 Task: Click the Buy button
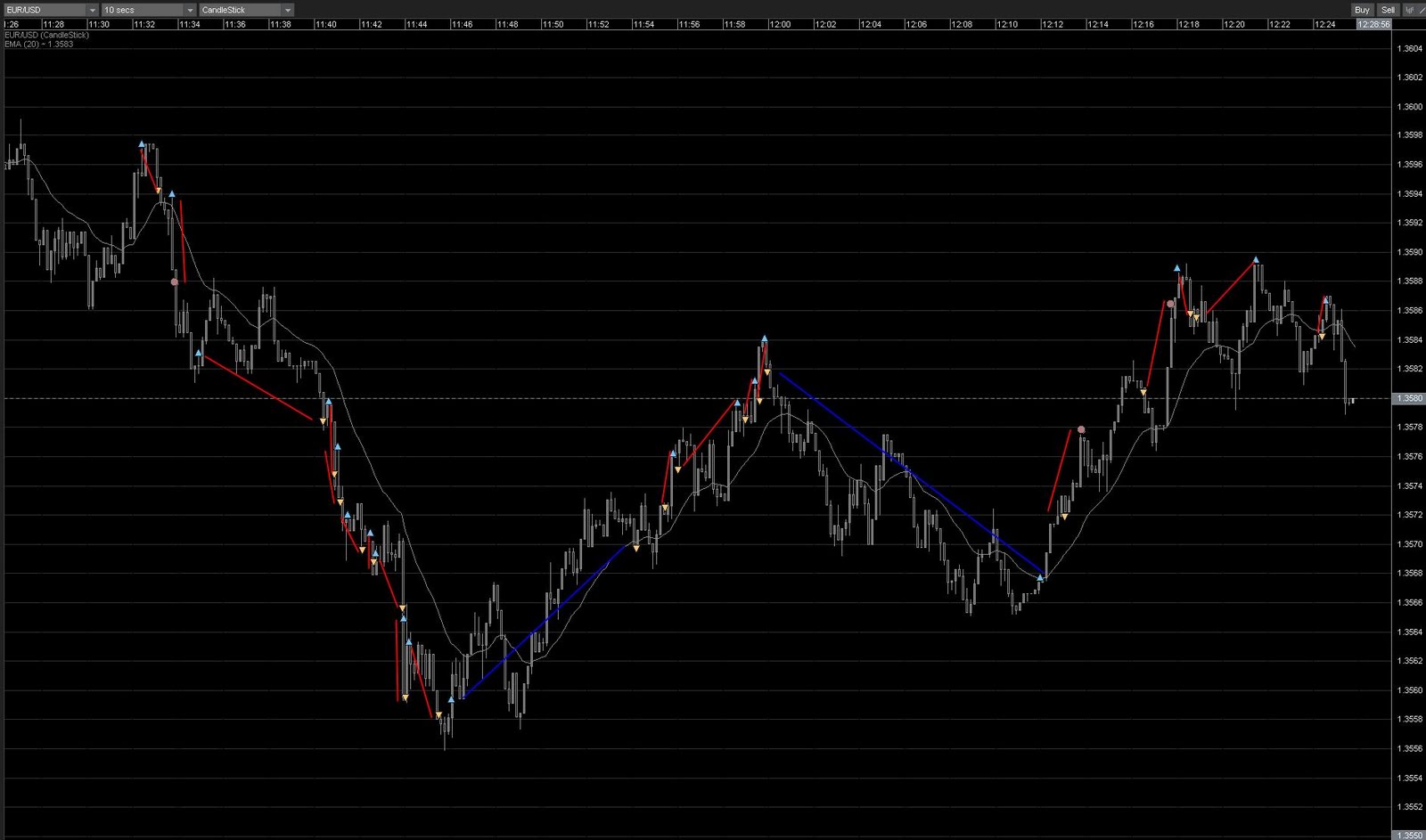tap(1362, 10)
